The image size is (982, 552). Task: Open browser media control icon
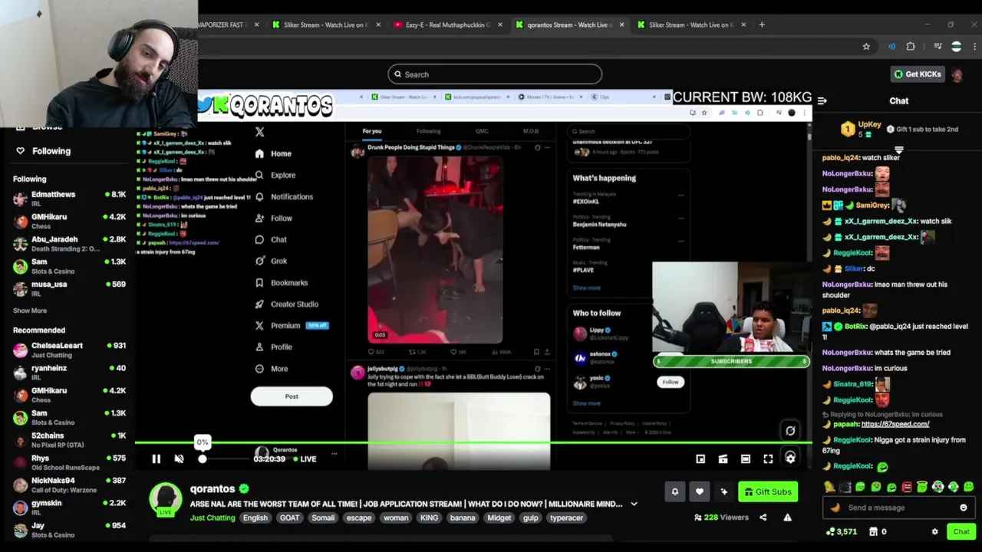click(938, 47)
